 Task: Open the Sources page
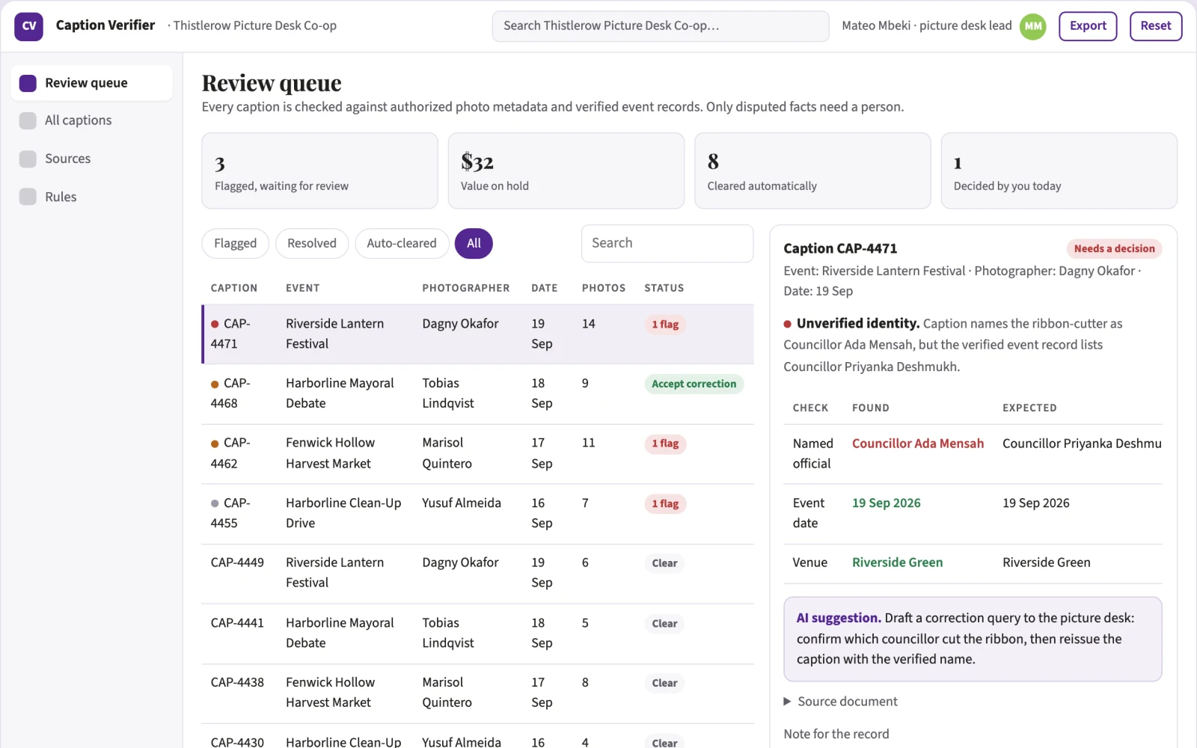coord(91,159)
